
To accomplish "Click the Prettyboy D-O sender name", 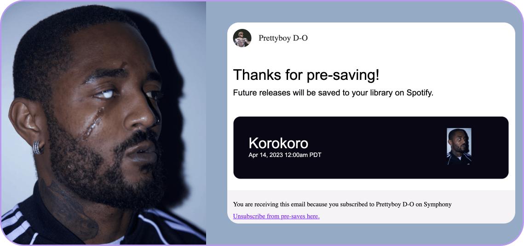I will click(283, 38).
